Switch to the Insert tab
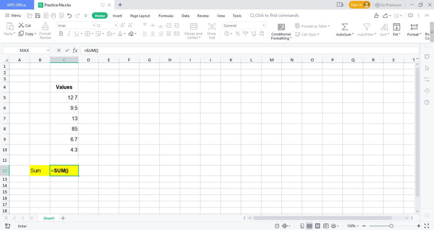Screen dimensions: 434x230 pos(118,16)
